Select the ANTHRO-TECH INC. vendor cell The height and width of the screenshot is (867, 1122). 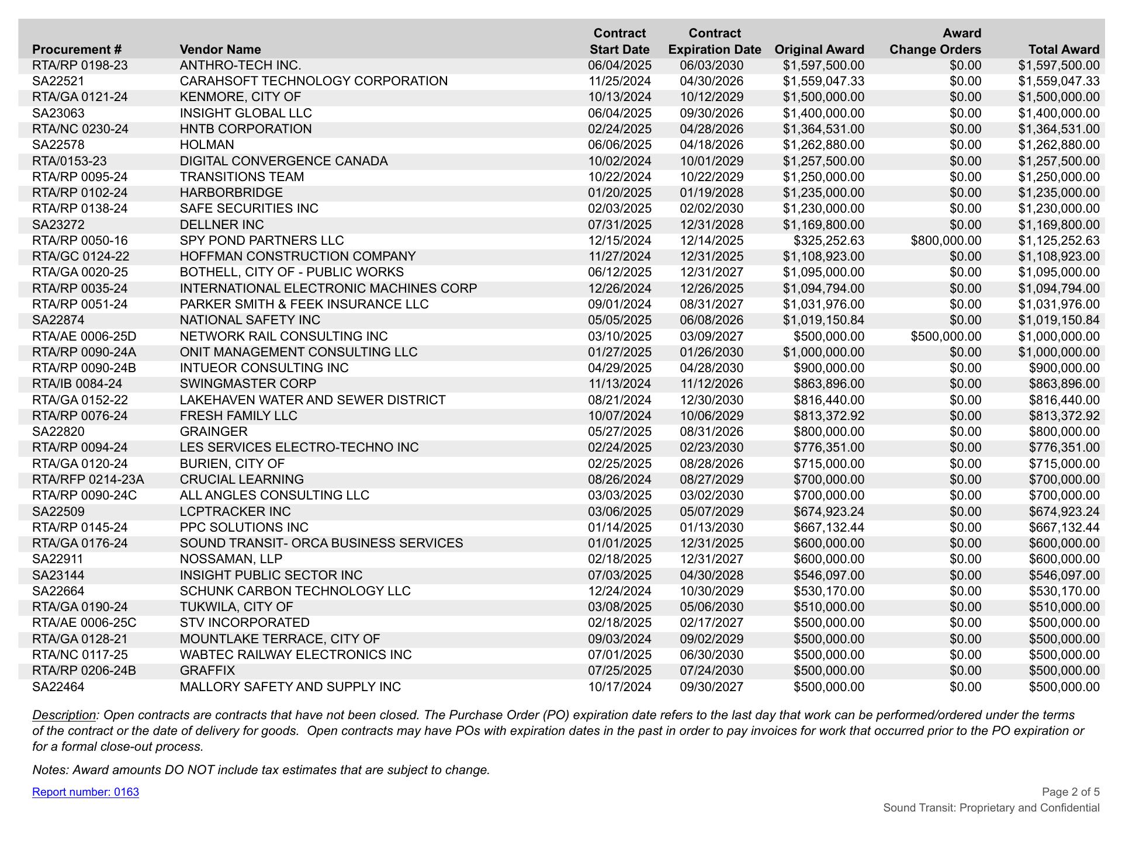pos(240,65)
